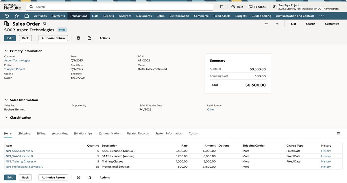
Task: Open the Create New document icon in header
Action: 222,7
